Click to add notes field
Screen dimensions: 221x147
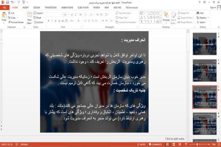click(x=175, y=139)
